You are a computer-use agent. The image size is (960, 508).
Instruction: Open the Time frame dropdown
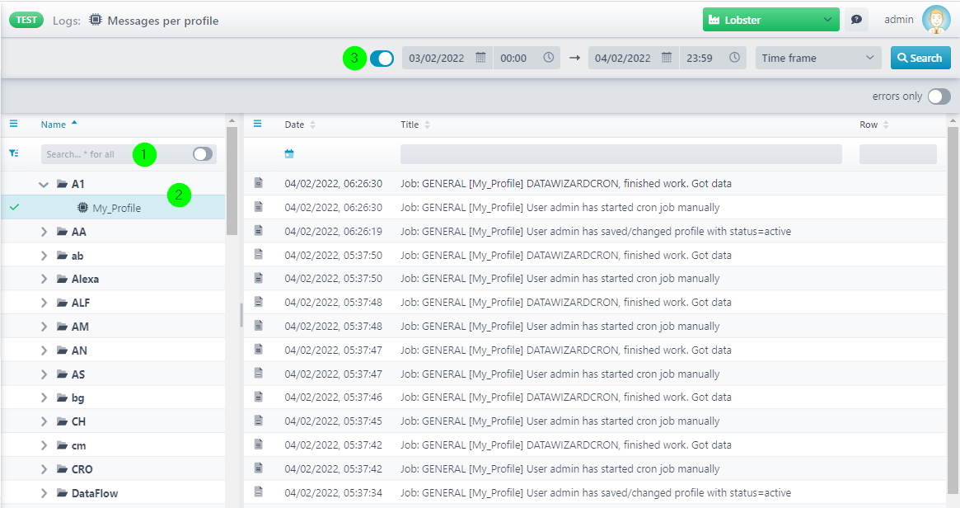(x=818, y=58)
